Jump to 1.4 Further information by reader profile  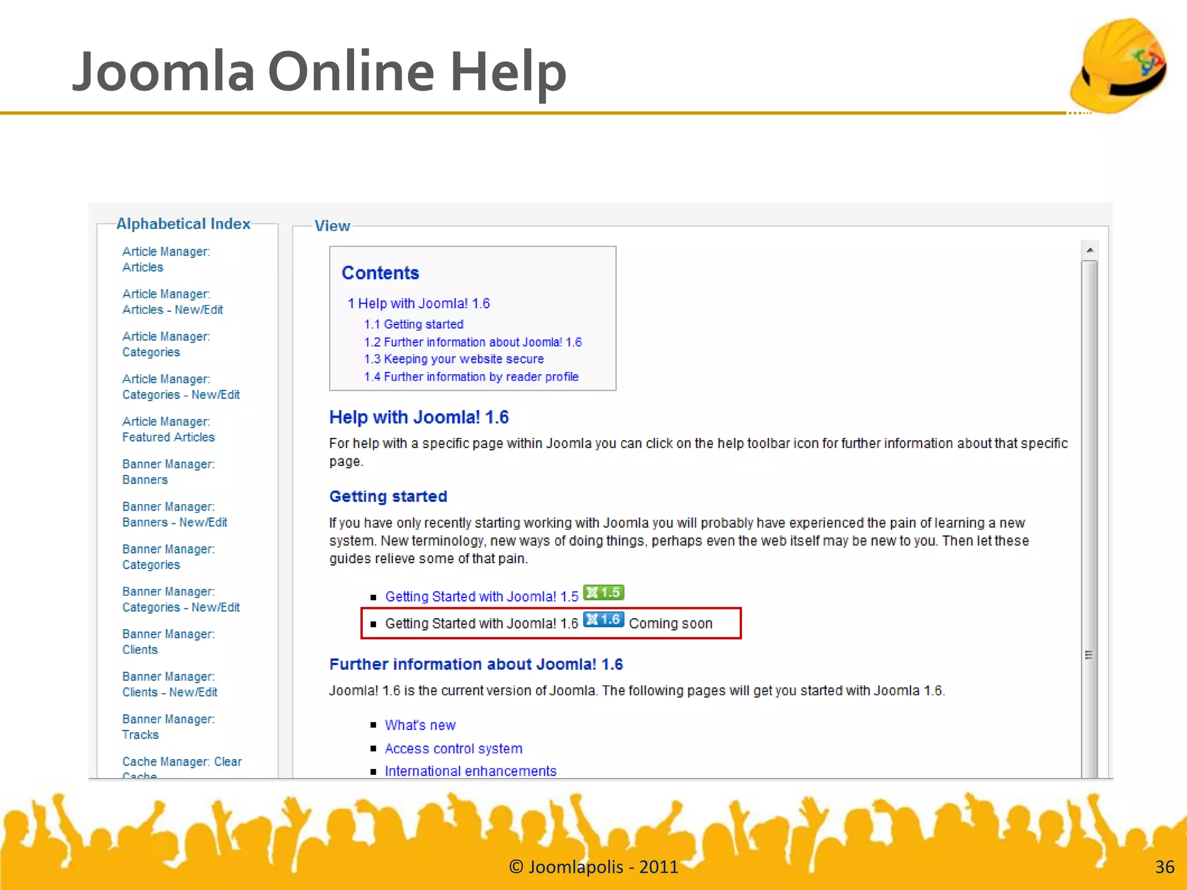click(x=471, y=377)
